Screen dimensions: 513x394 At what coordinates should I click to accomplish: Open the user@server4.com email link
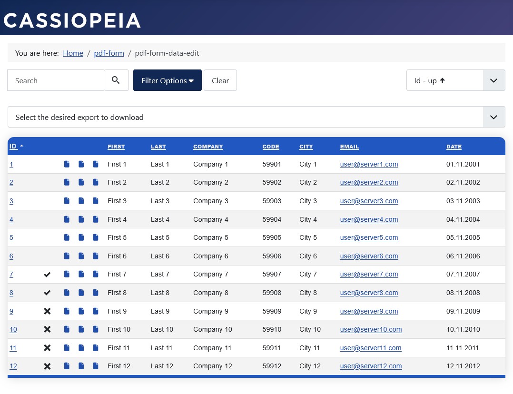coord(369,219)
